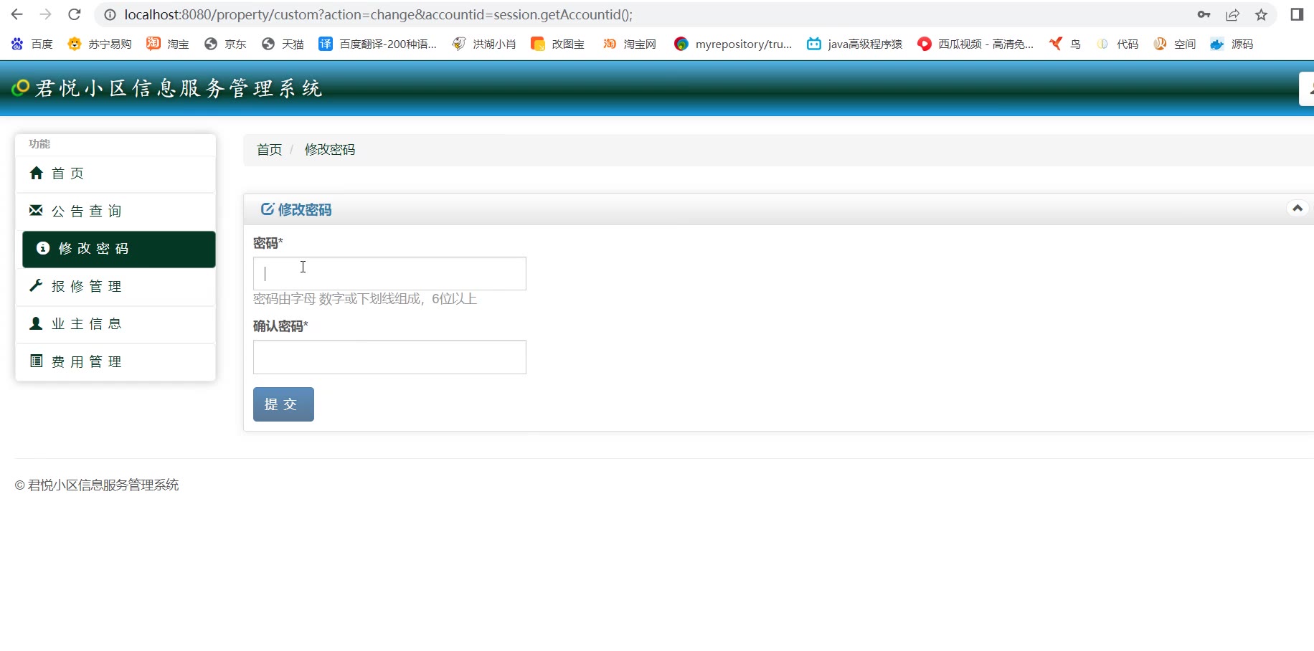Open the 代码 bookmark

[1117, 44]
